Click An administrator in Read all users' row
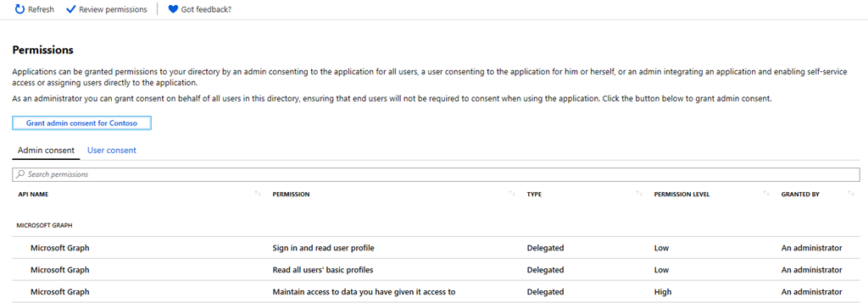 pyautogui.click(x=811, y=270)
